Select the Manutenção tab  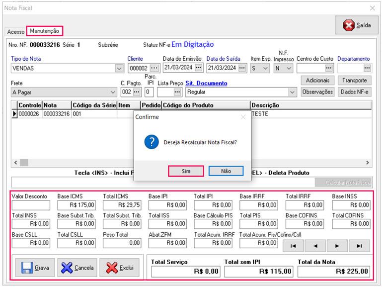pyautogui.click(x=44, y=31)
